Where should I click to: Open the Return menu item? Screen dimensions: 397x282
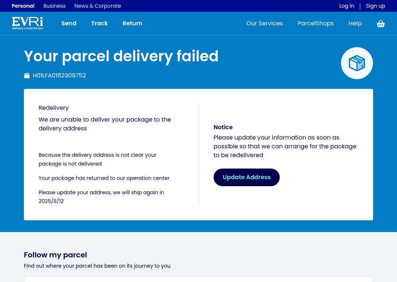point(132,23)
